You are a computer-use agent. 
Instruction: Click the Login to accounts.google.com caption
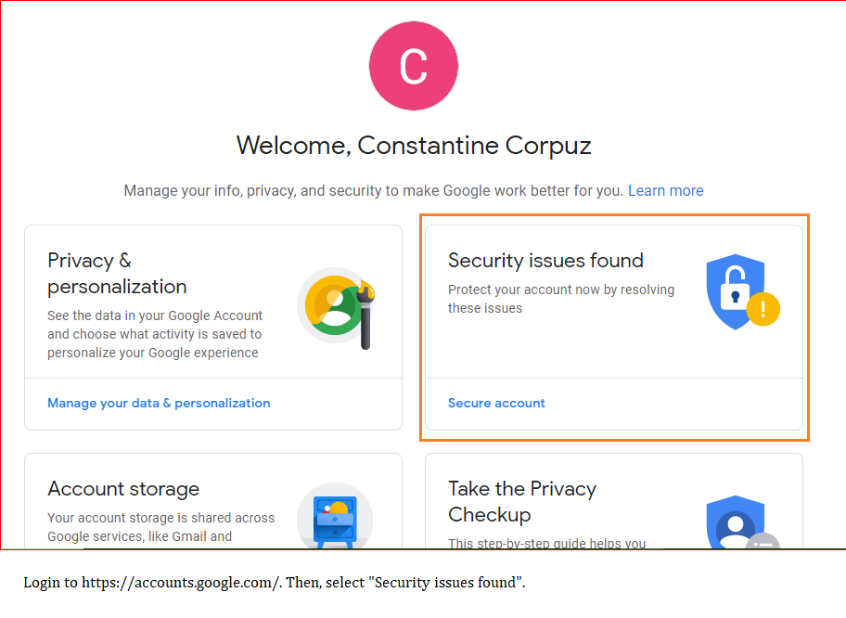274,583
